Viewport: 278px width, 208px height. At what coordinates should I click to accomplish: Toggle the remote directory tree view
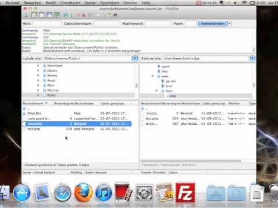click(49, 15)
